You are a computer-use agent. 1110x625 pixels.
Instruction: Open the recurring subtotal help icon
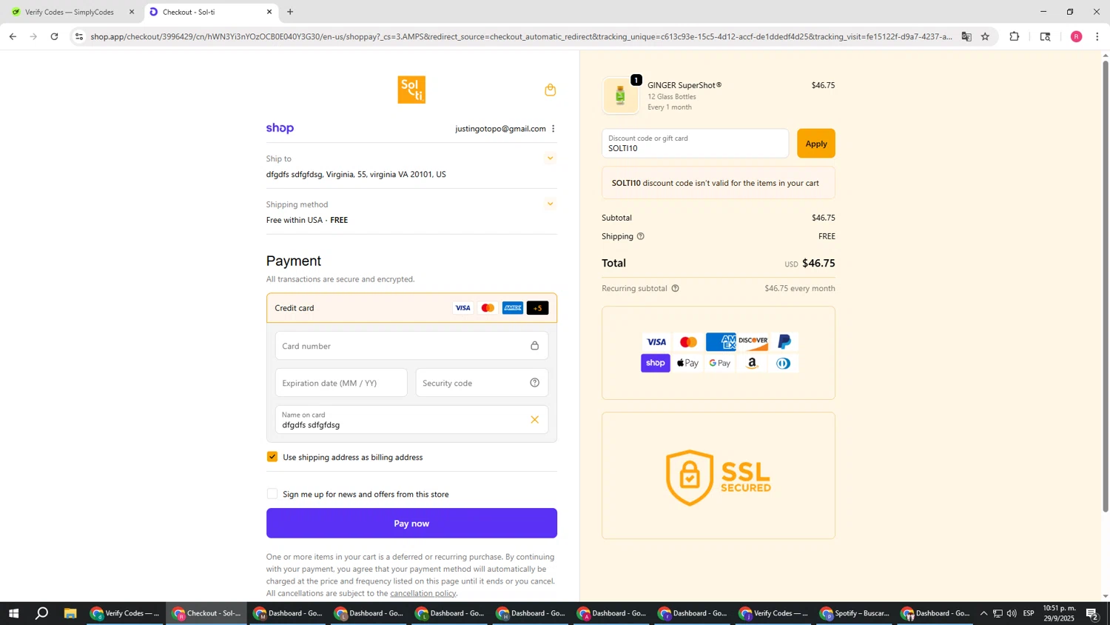[x=675, y=289]
